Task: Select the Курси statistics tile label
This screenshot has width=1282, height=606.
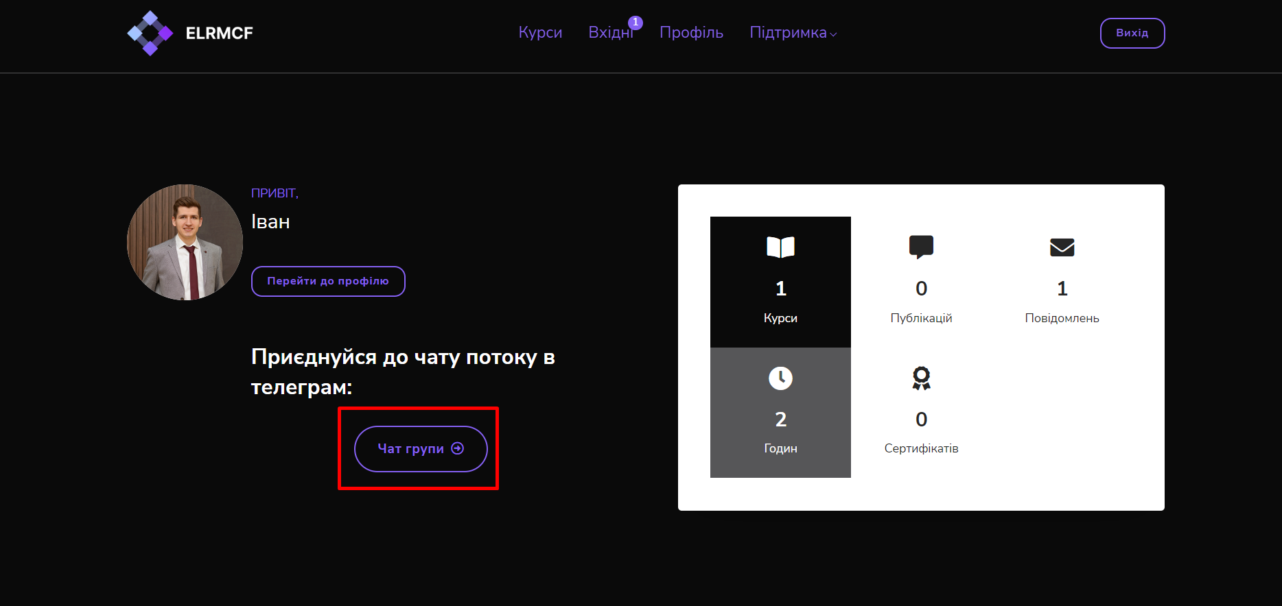Action: coord(780,318)
